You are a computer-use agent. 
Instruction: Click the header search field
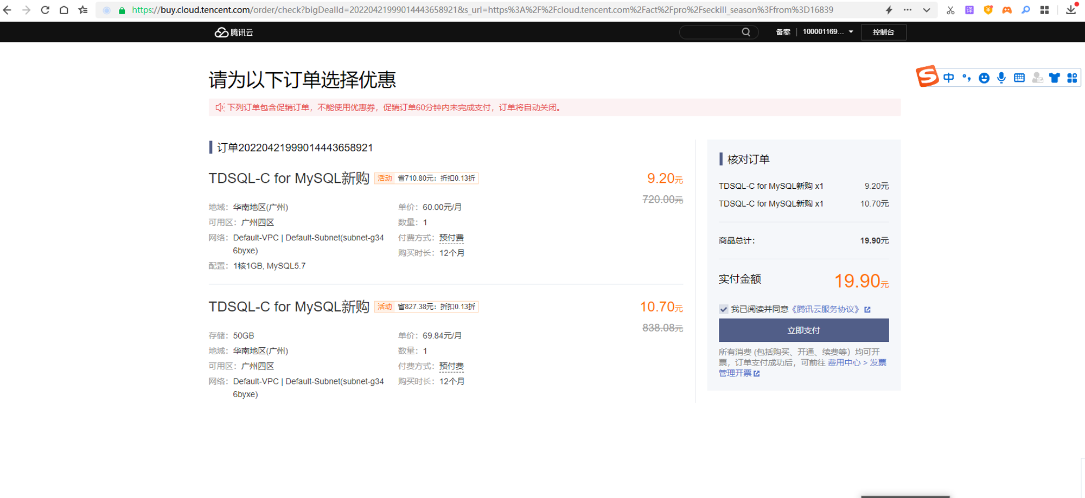pos(719,32)
